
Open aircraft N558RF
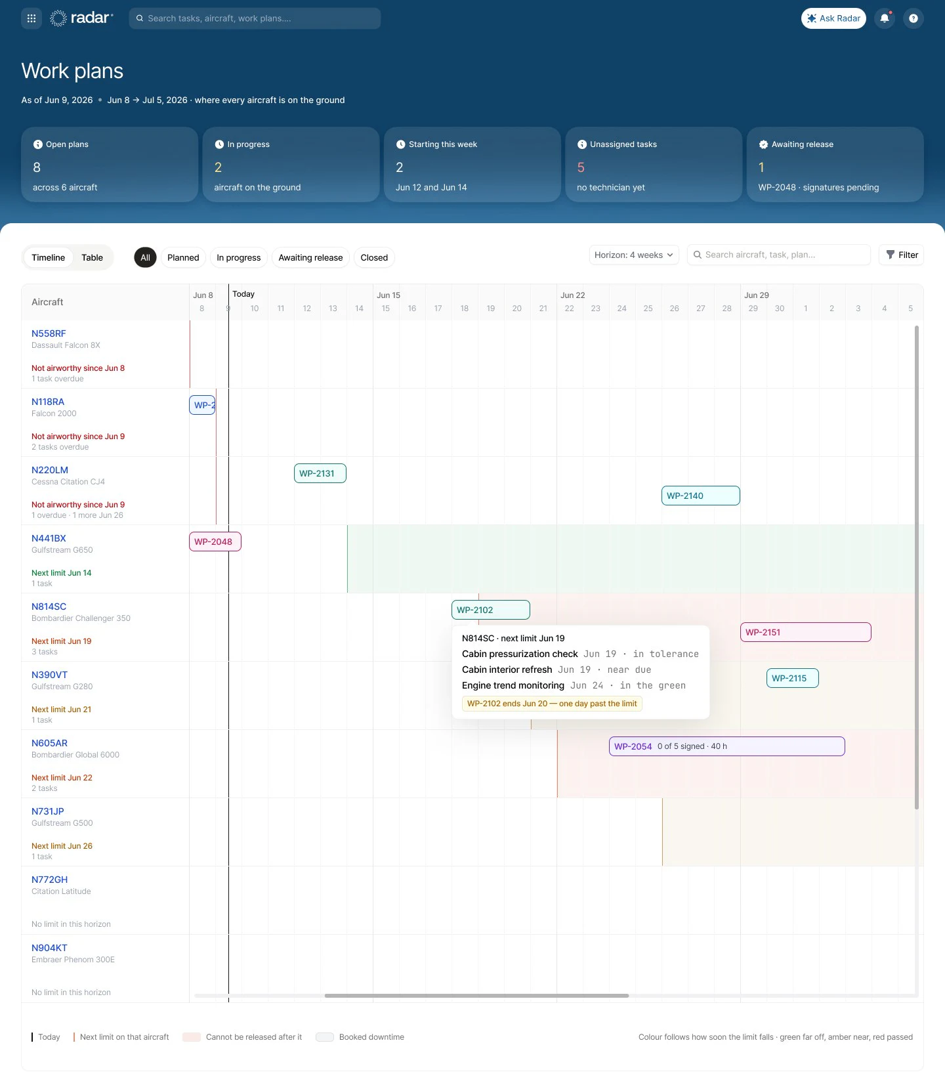49,333
